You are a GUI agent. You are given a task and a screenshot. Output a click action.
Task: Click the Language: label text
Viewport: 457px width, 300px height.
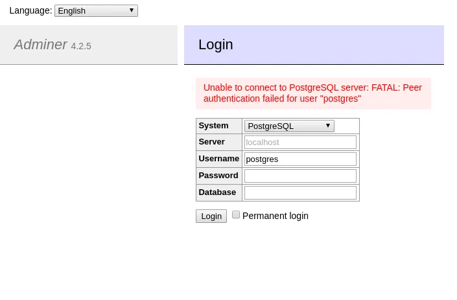pyautogui.click(x=30, y=11)
